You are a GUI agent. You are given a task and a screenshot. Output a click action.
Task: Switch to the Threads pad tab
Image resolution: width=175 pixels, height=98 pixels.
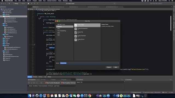pyautogui.click(x=64, y=80)
